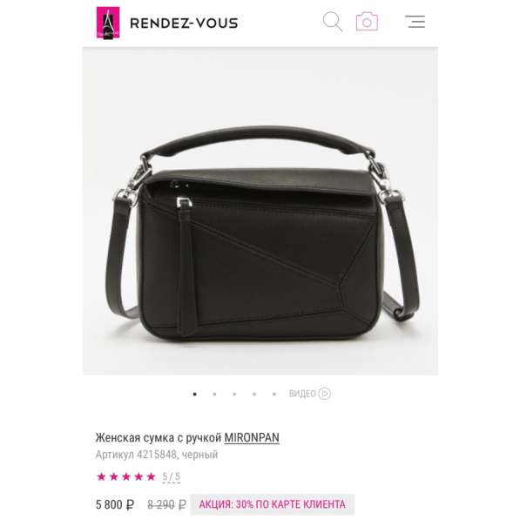The height and width of the screenshot is (520, 520).
Task: Open the camera photo search icon
Action: point(367,22)
